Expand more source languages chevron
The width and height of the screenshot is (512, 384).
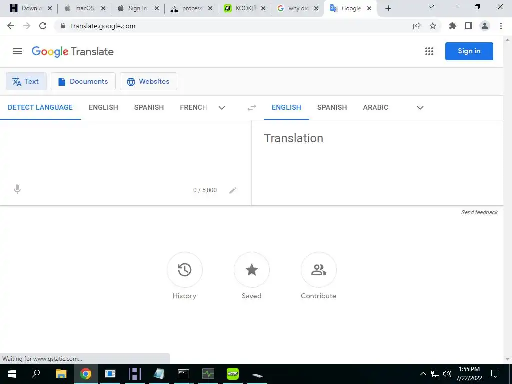(x=222, y=108)
